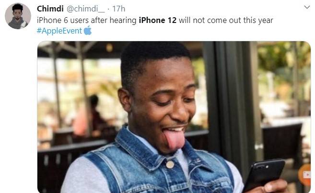Image resolution: width=315 pixels, height=193 pixels.
Task: Click the black smartphone in the photo
Action: [x=263, y=174]
